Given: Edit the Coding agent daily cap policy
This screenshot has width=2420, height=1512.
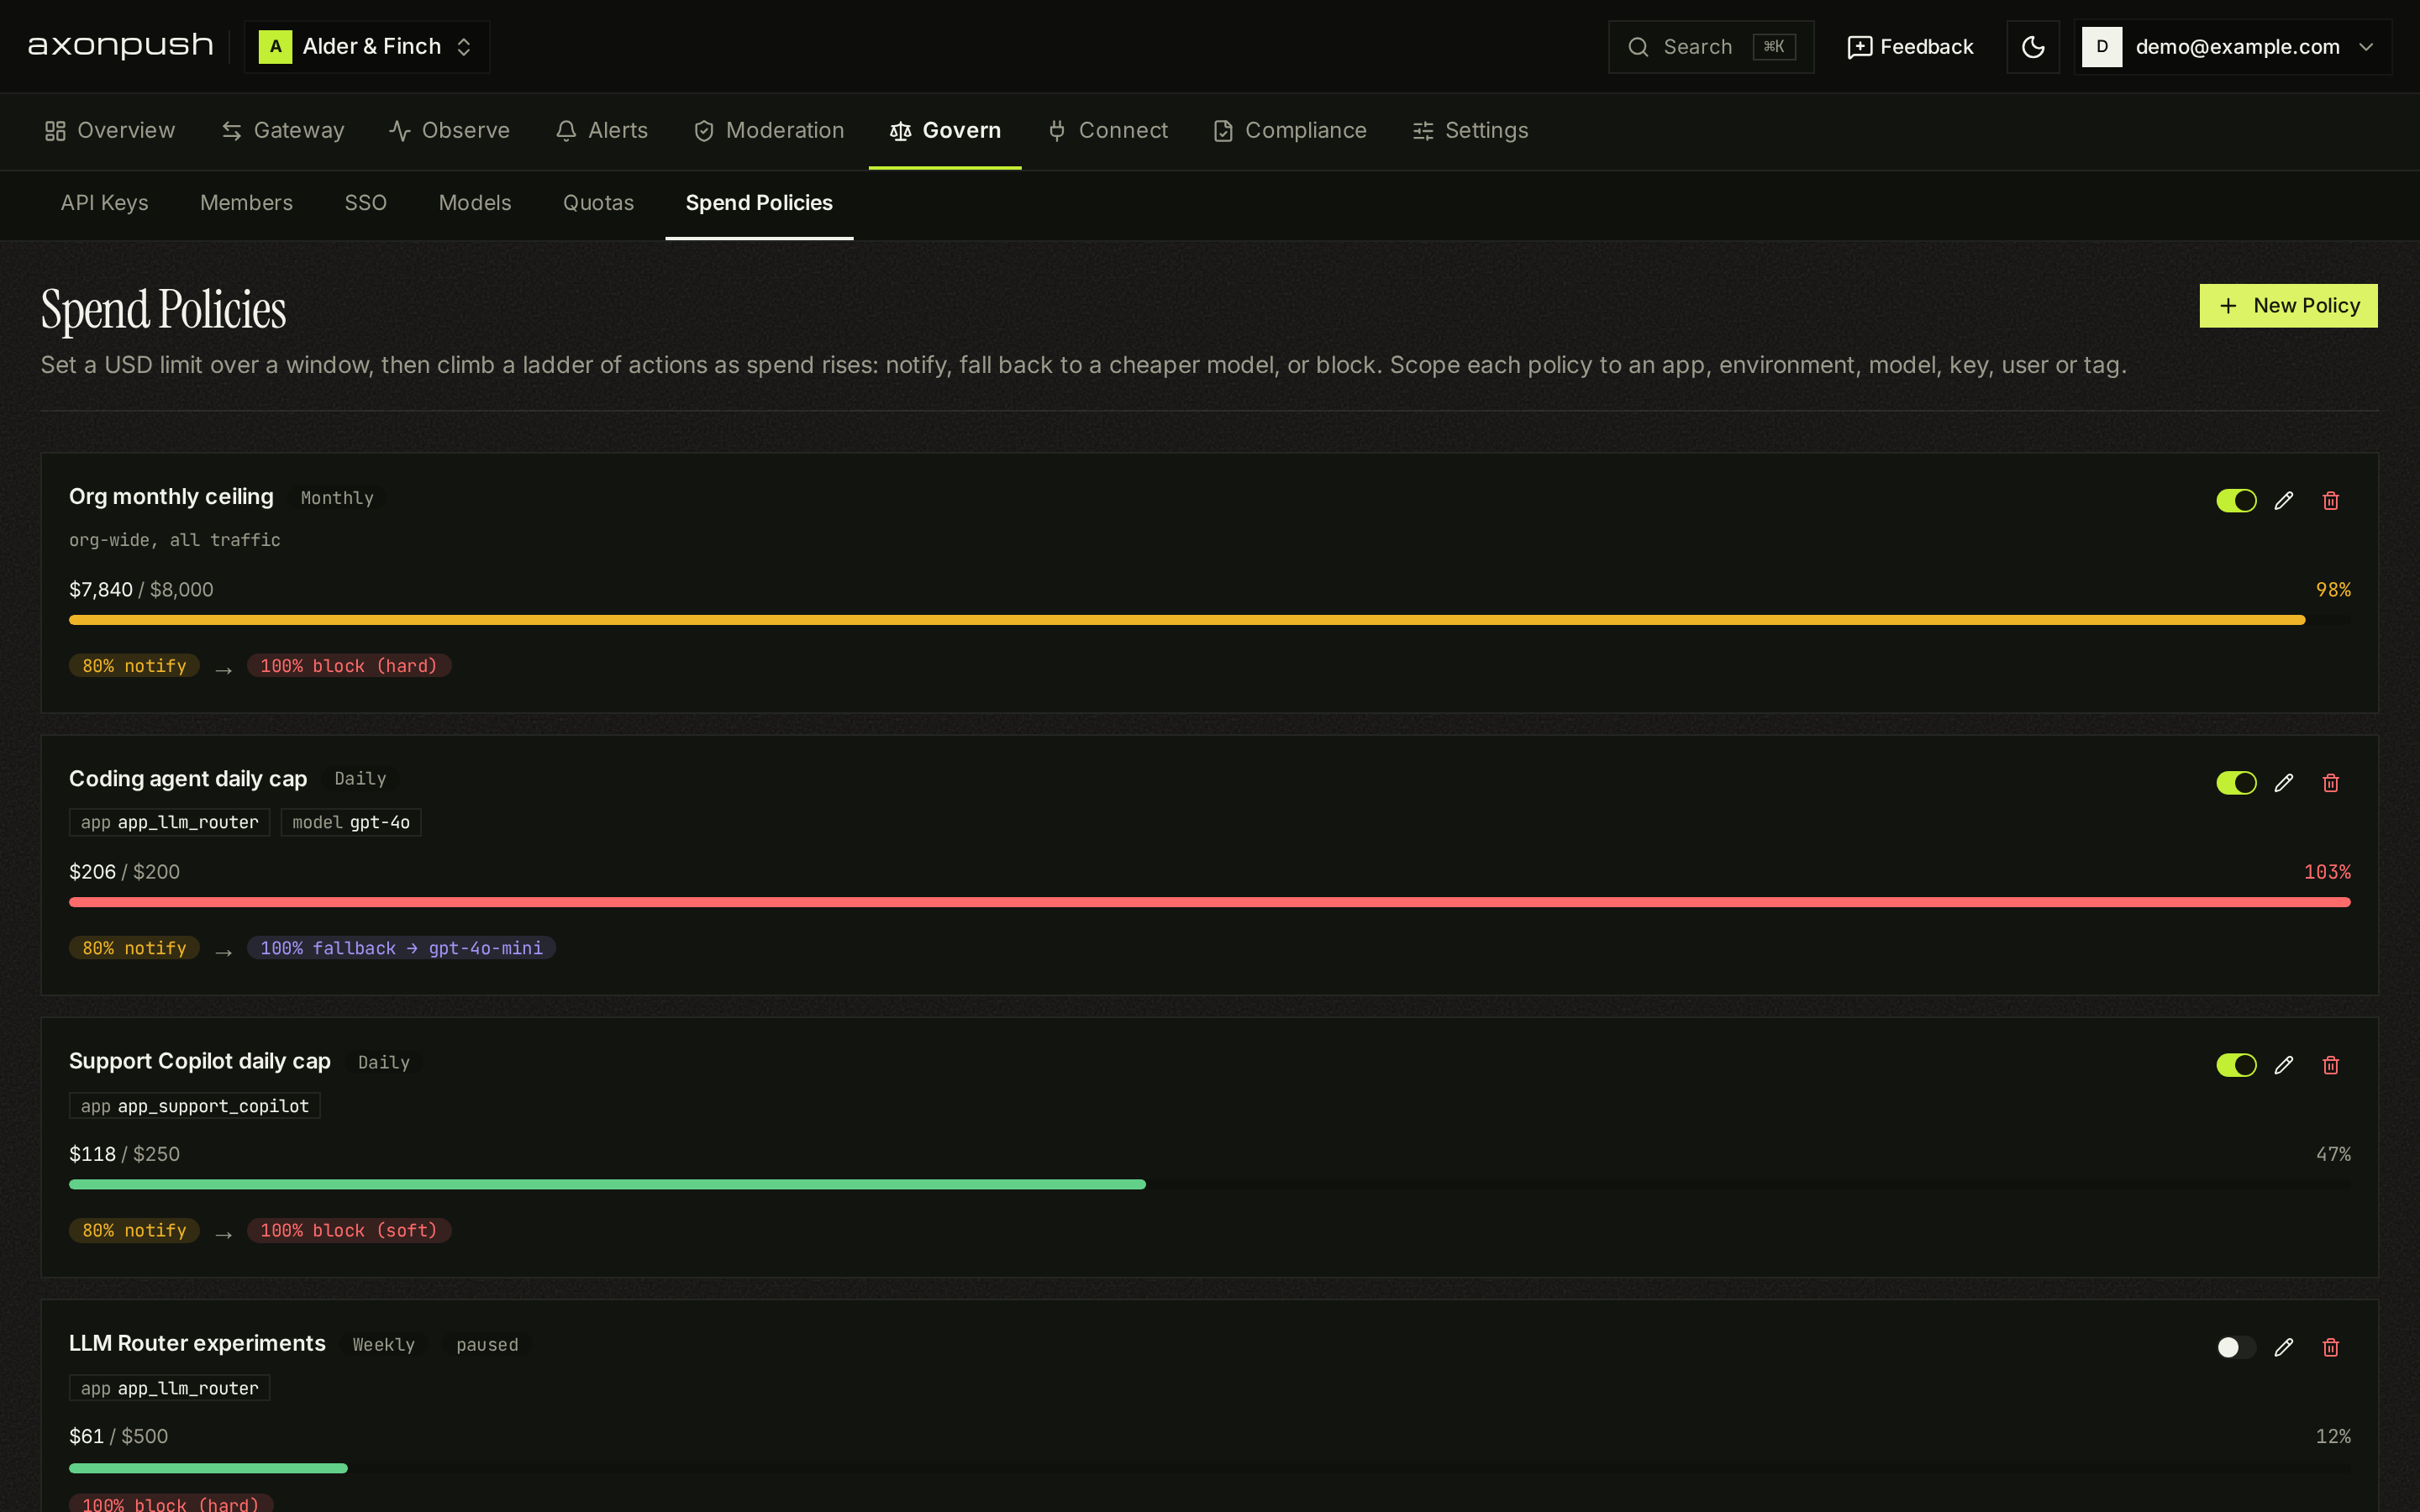Looking at the screenshot, I should (x=2283, y=783).
